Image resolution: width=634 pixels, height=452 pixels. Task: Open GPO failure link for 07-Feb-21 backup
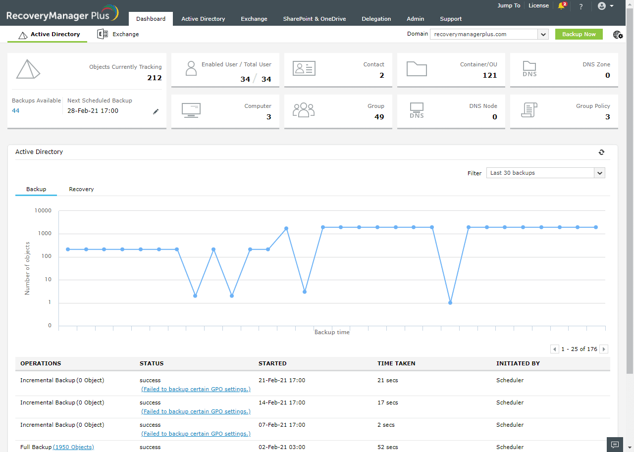(196, 434)
